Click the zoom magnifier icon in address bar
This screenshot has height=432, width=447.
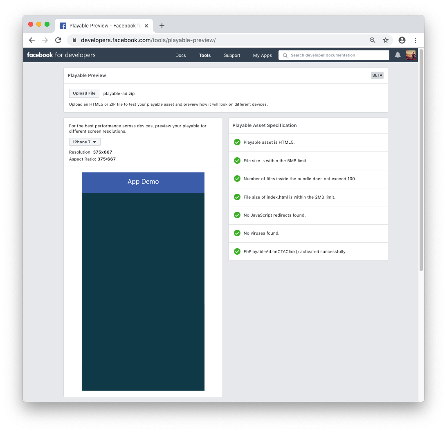tap(372, 40)
